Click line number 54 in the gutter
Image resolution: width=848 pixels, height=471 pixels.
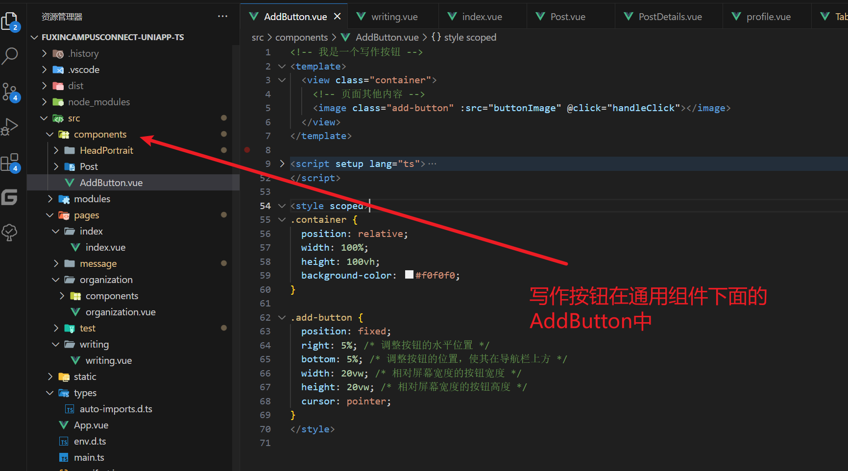(x=265, y=206)
